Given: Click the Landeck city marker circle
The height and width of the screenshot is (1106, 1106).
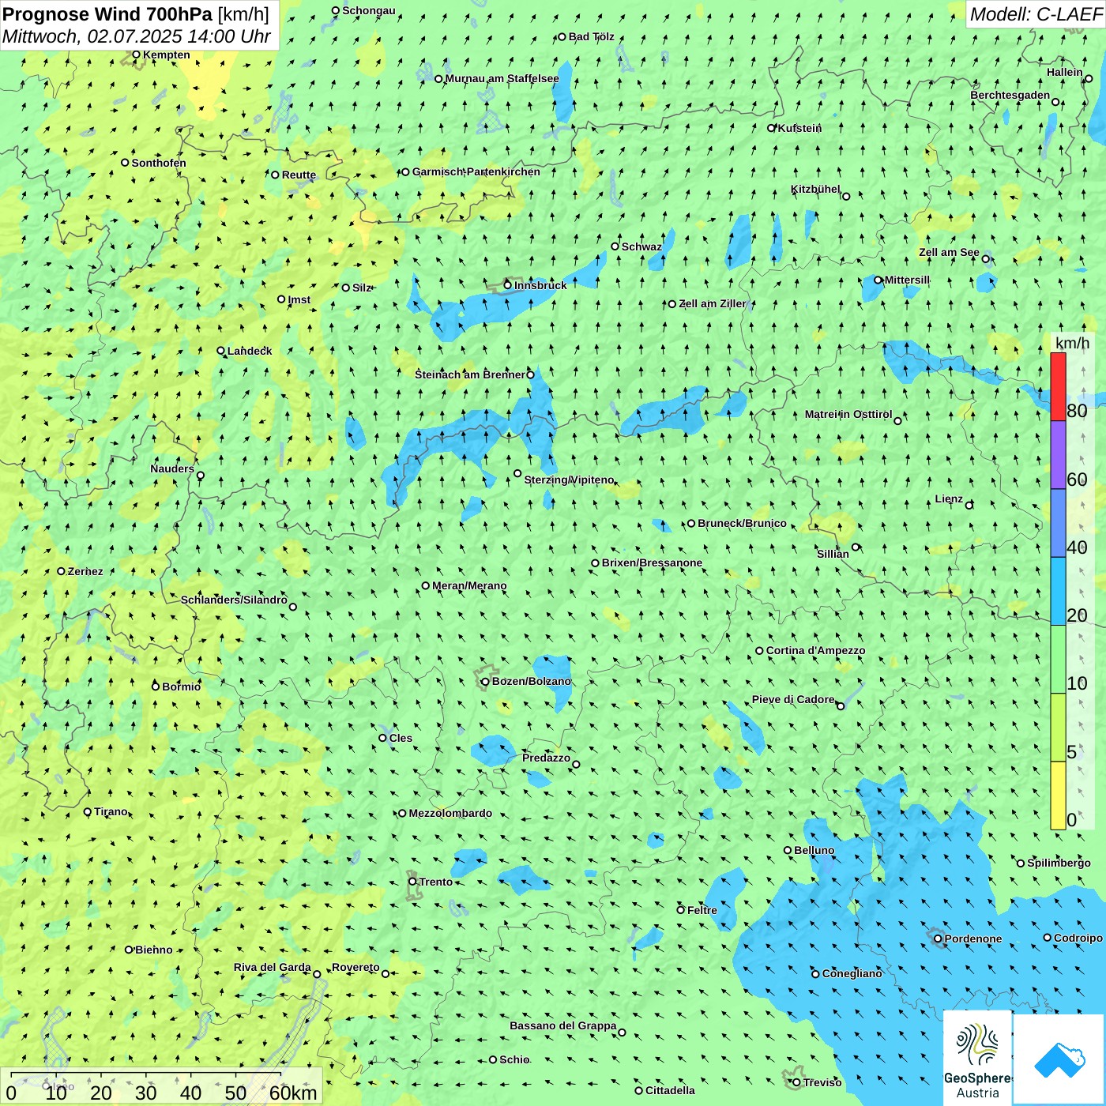Looking at the screenshot, I should click(220, 351).
